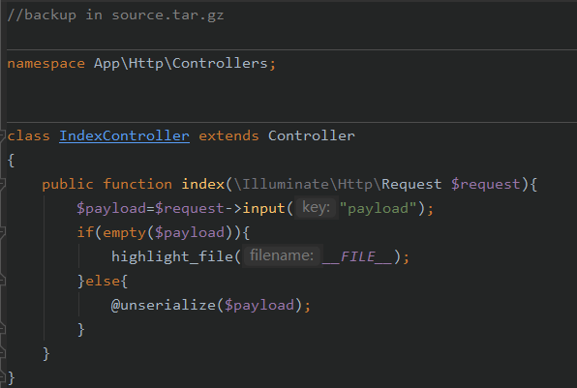This screenshot has height=388, width=577.
Task: Collapse the if(empty) block fold marker
Action: 2,232
